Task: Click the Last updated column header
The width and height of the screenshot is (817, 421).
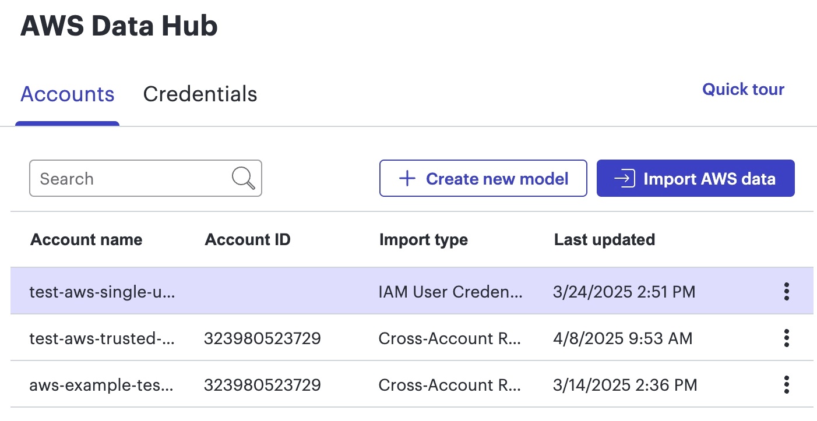Action: 604,239
